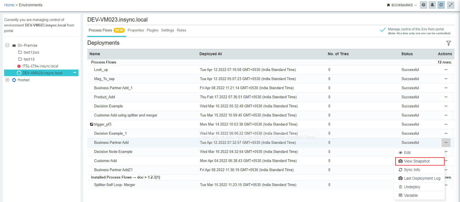Switch to the Plugins tab

[x=152, y=30]
